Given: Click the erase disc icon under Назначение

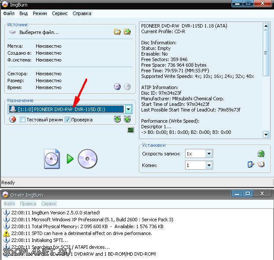Looking at the screenshot, I should (13, 120).
